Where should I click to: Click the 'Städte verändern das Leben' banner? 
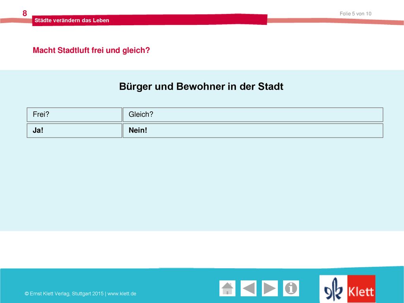150,20
